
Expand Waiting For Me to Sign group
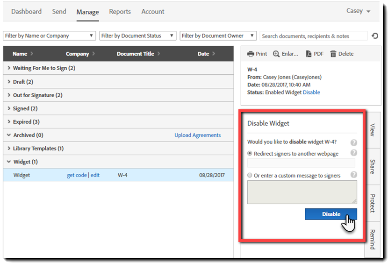[x=9, y=68]
